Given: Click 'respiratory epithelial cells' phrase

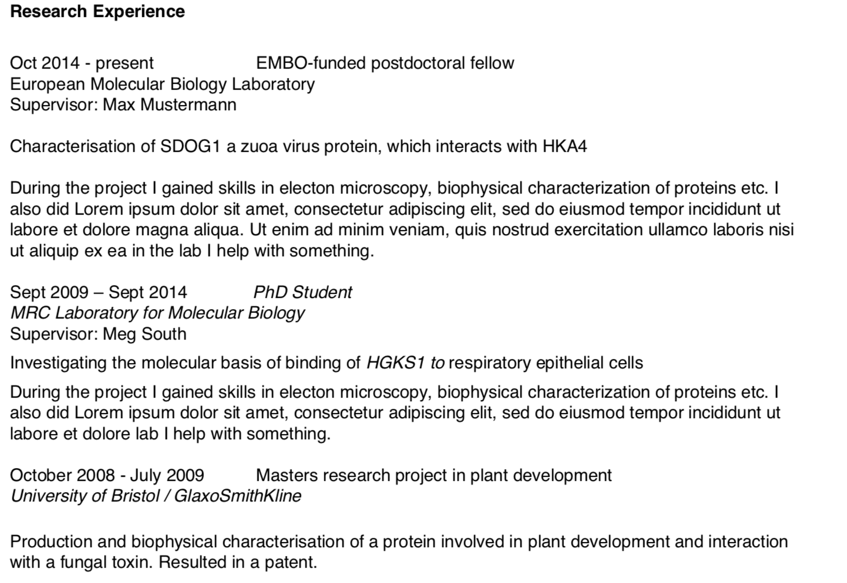Looking at the screenshot, I should 546,363.
